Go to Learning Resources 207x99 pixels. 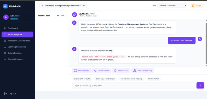[x=17, y=47]
